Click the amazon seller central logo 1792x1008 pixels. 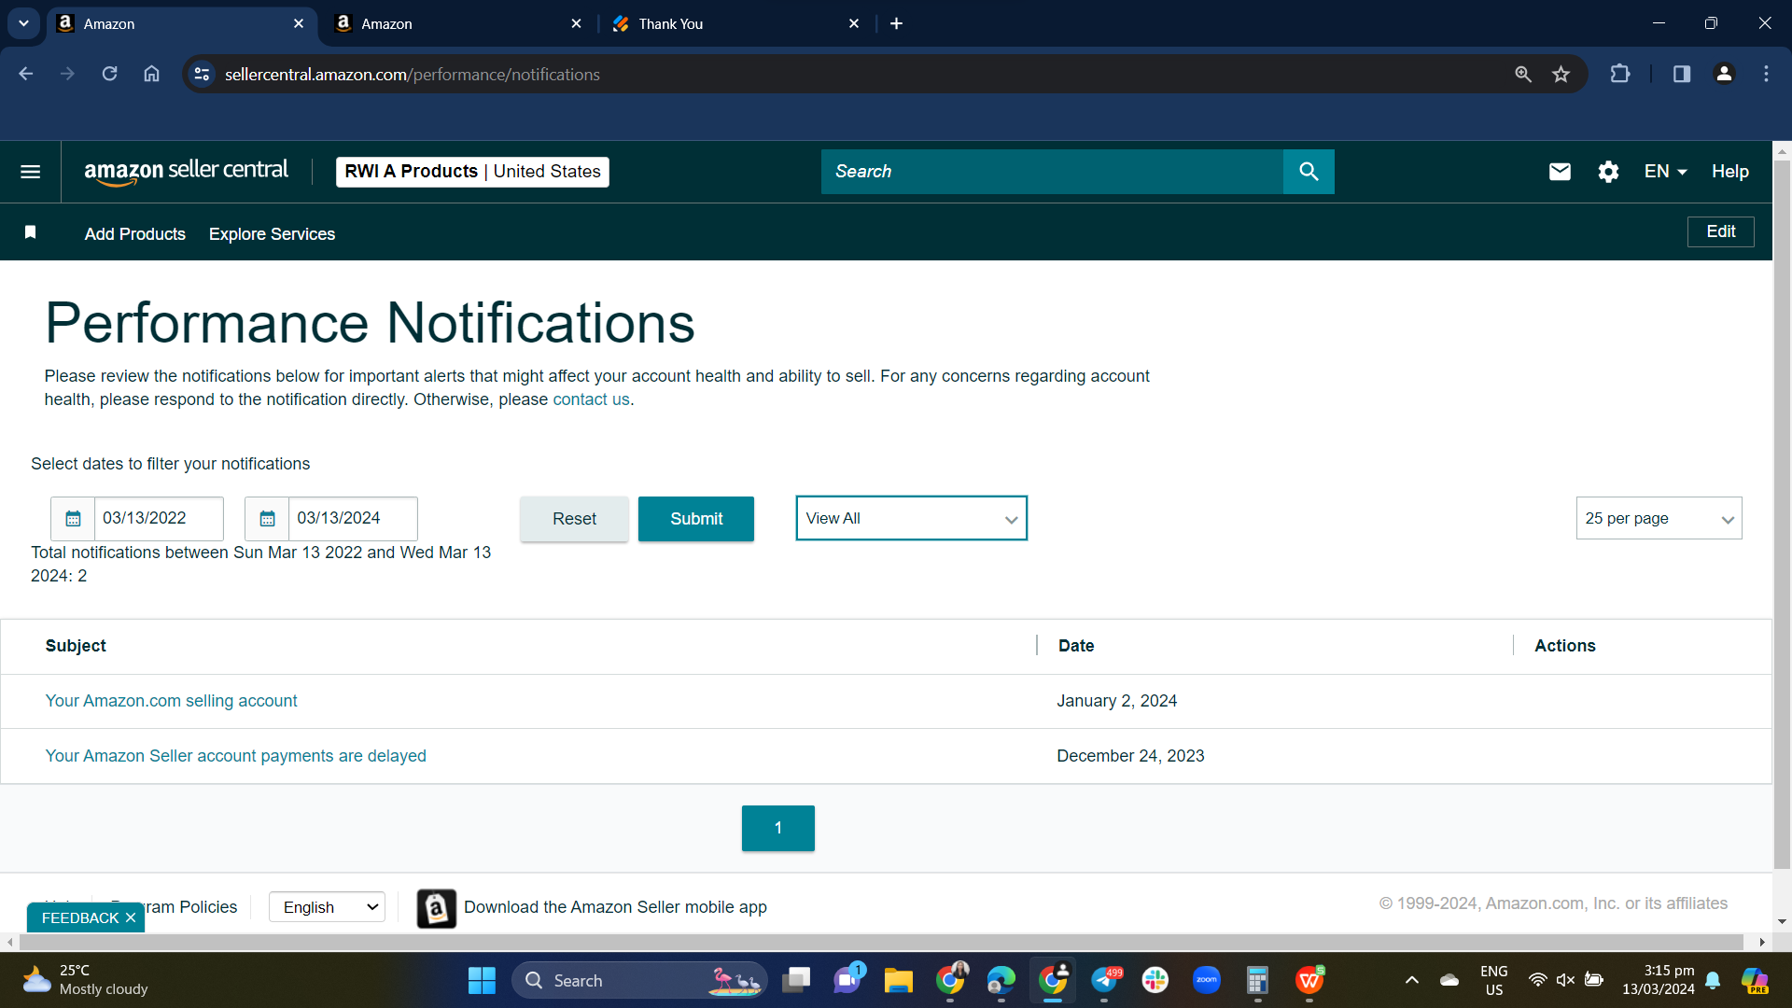click(186, 172)
